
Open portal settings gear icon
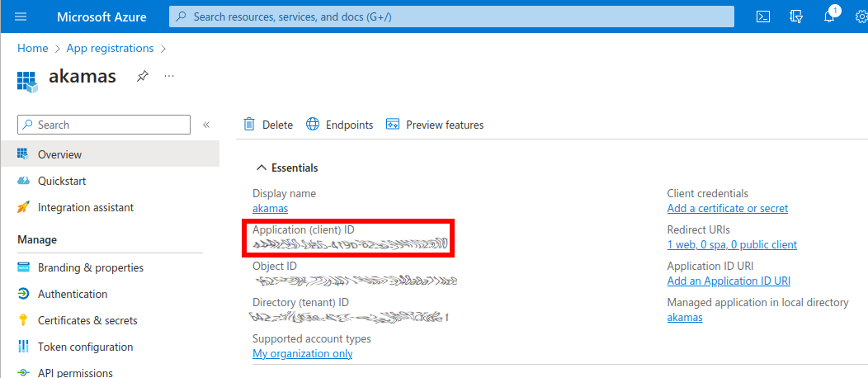(861, 17)
